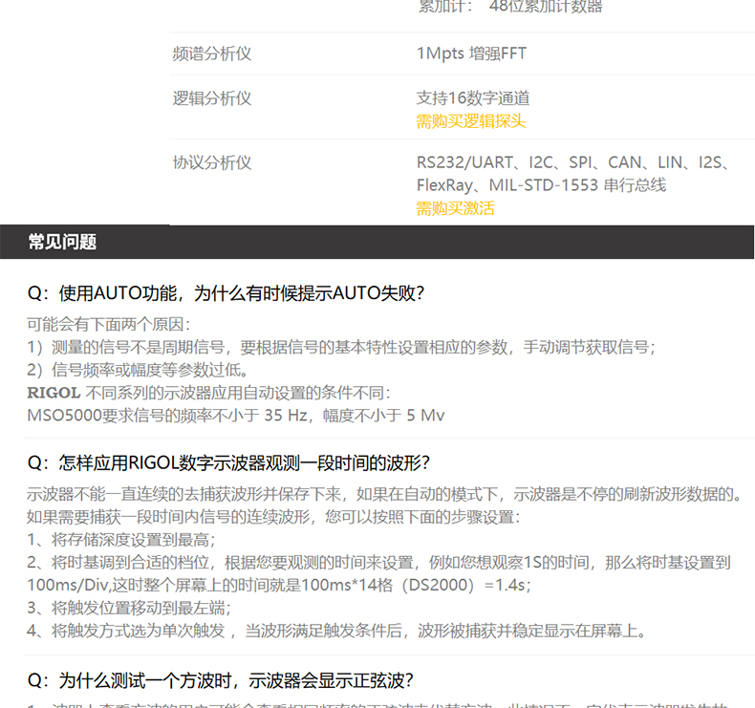Click the 可能会有下面两个原因 line
Image resolution: width=755 pixels, height=708 pixels.
point(108,325)
